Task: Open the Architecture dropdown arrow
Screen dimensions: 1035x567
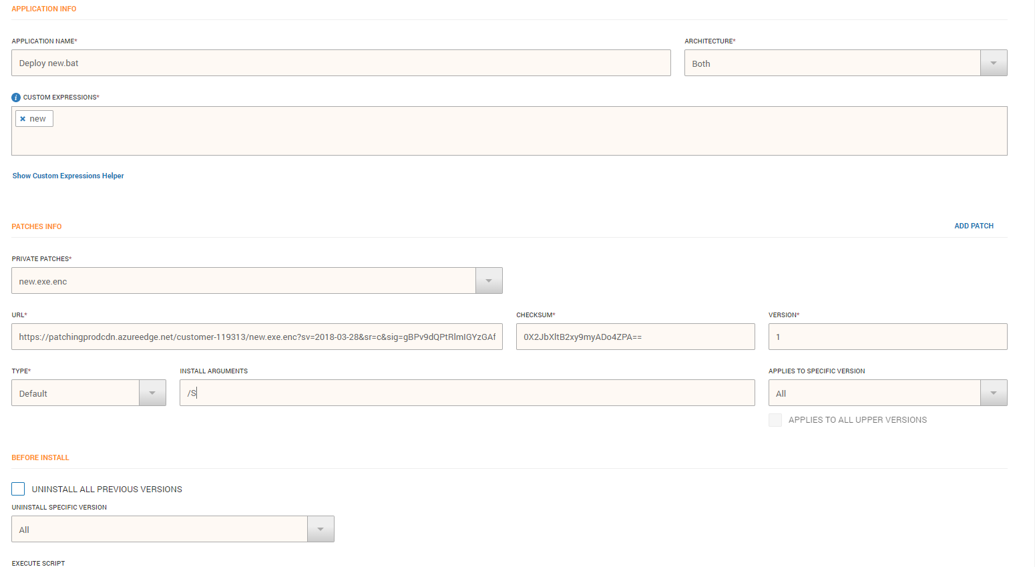Action: tap(994, 63)
